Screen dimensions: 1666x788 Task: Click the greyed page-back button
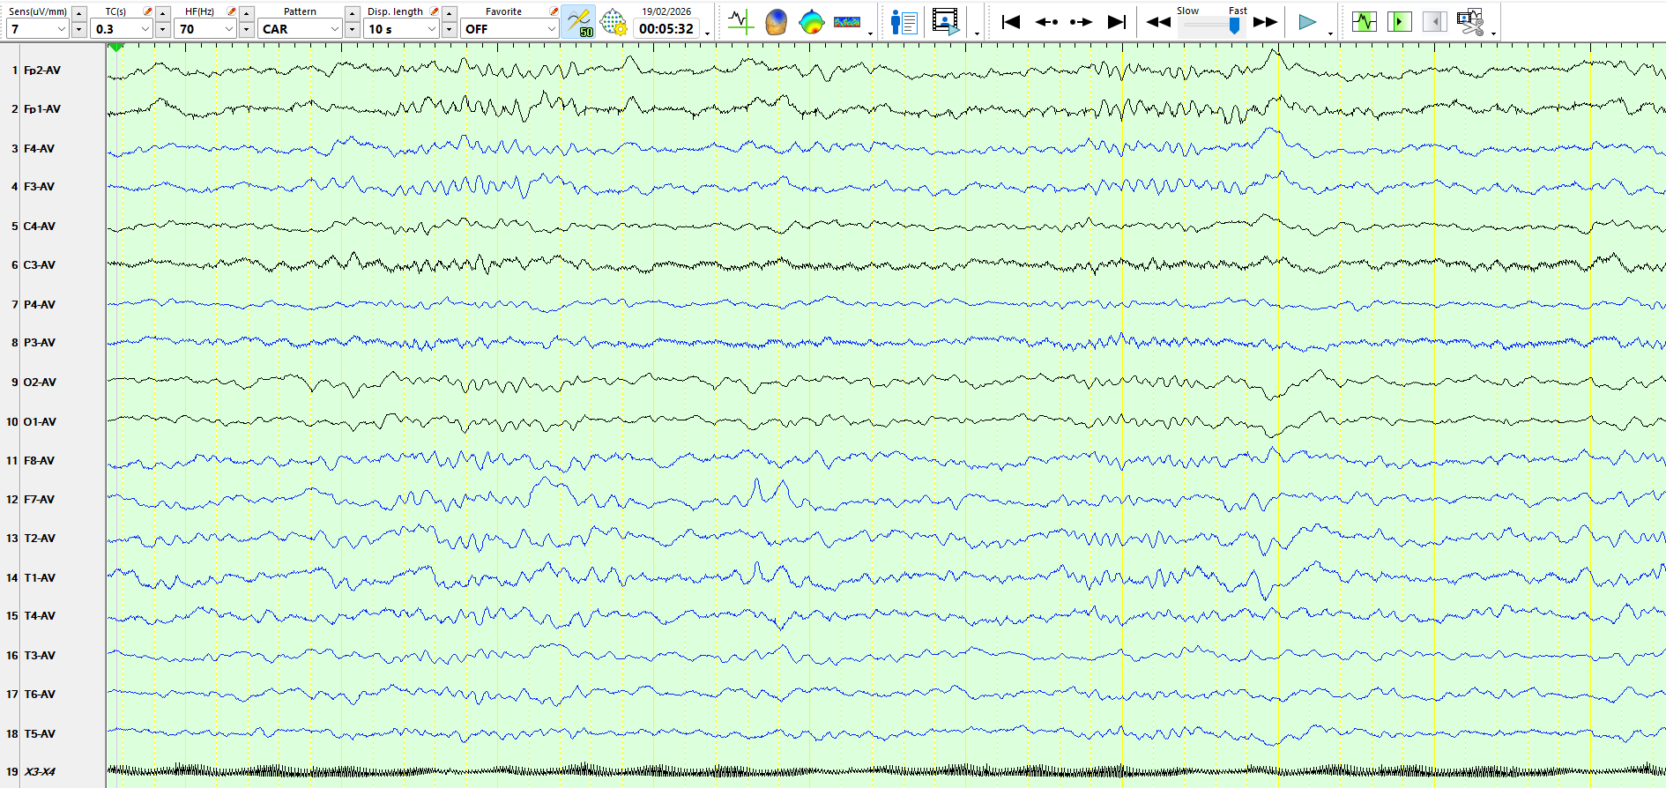point(1435,22)
